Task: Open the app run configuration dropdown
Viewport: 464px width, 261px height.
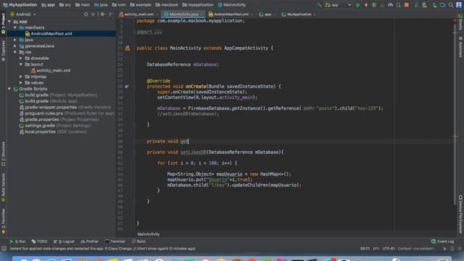Action: 339,5
